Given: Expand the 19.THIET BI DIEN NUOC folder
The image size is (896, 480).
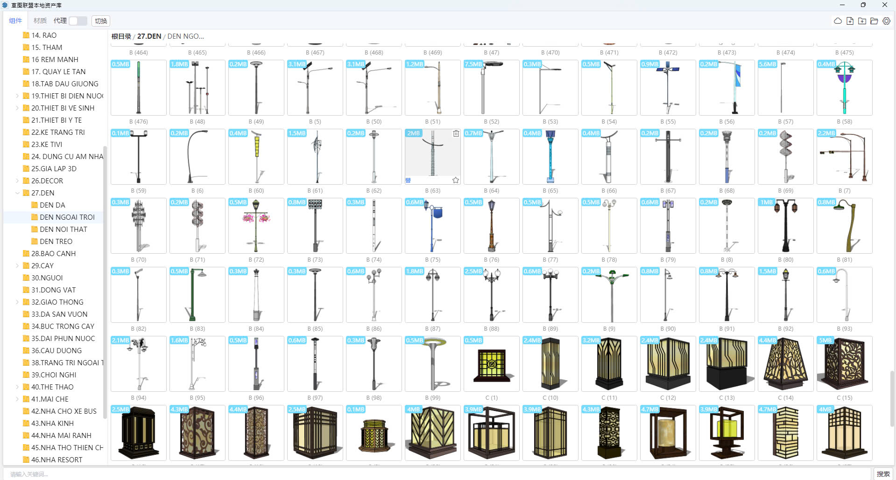Looking at the screenshot, I should (x=17, y=96).
